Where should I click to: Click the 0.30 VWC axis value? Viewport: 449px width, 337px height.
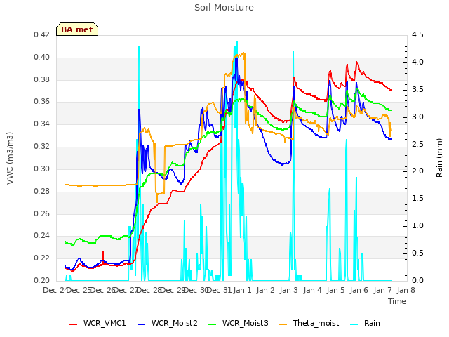click(x=42, y=168)
